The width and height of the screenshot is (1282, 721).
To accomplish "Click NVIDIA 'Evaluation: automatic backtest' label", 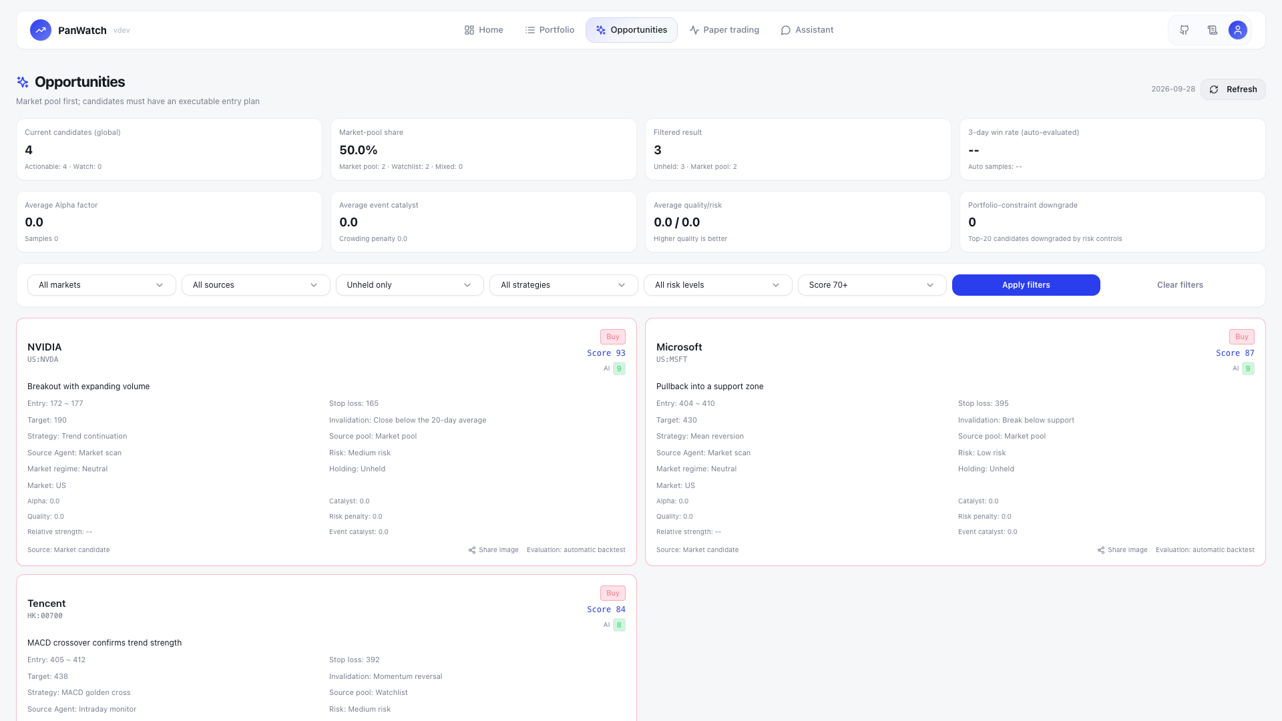I will pyautogui.click(x=576, y=550).
